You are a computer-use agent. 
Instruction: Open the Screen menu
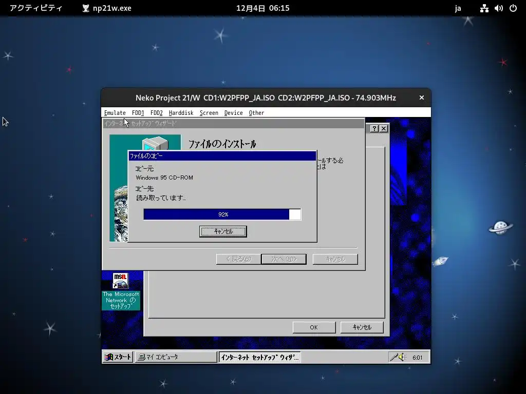[x=209, y=113]
